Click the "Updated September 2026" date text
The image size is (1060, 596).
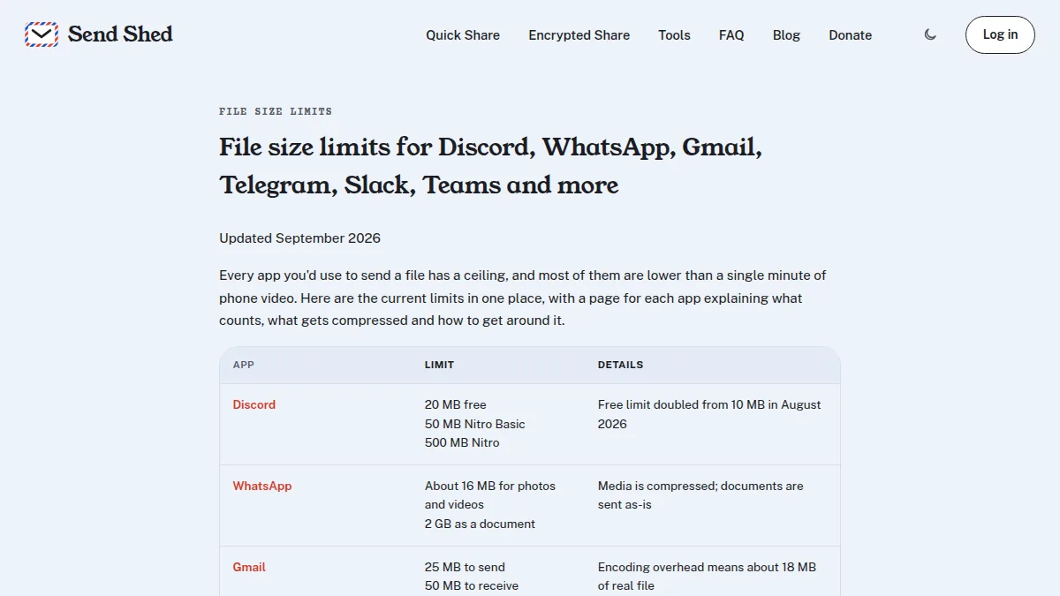[x=300, y=238]
